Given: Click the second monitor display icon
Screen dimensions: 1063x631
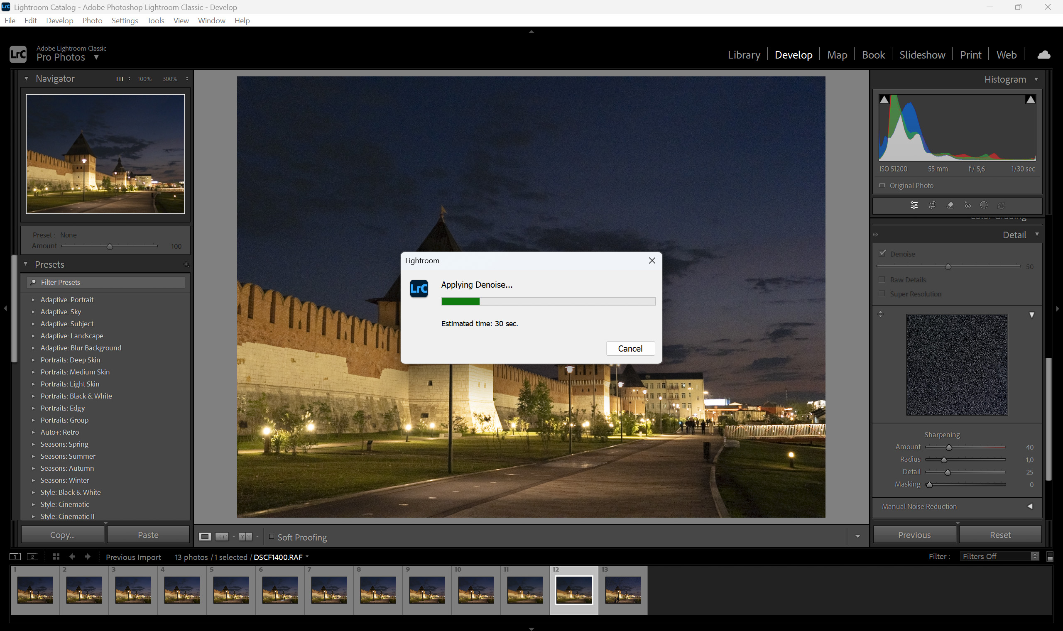Looking at the screenshot, I should click(x=33, y=557).
